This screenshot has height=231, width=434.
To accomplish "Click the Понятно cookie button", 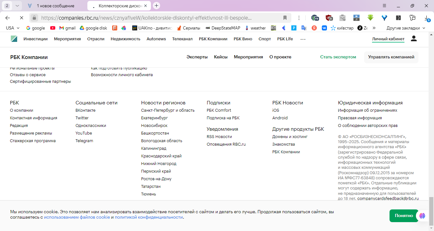I will click(404, 215).
